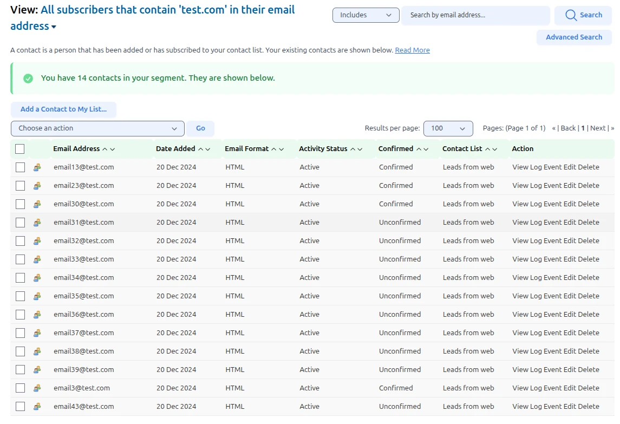Click the contact icon next to email36@test.com

pos(37,315)
